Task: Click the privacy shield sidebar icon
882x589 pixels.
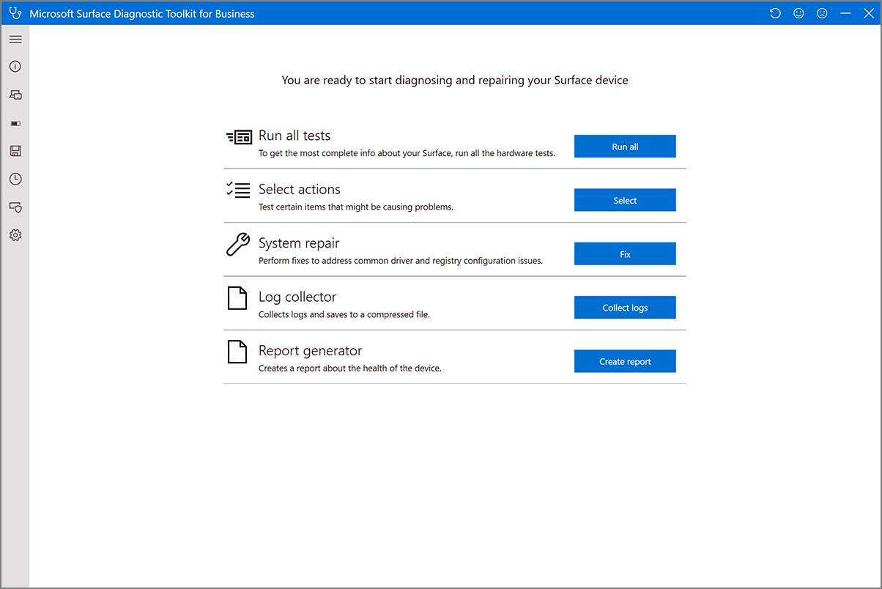Action: (15, 207)
